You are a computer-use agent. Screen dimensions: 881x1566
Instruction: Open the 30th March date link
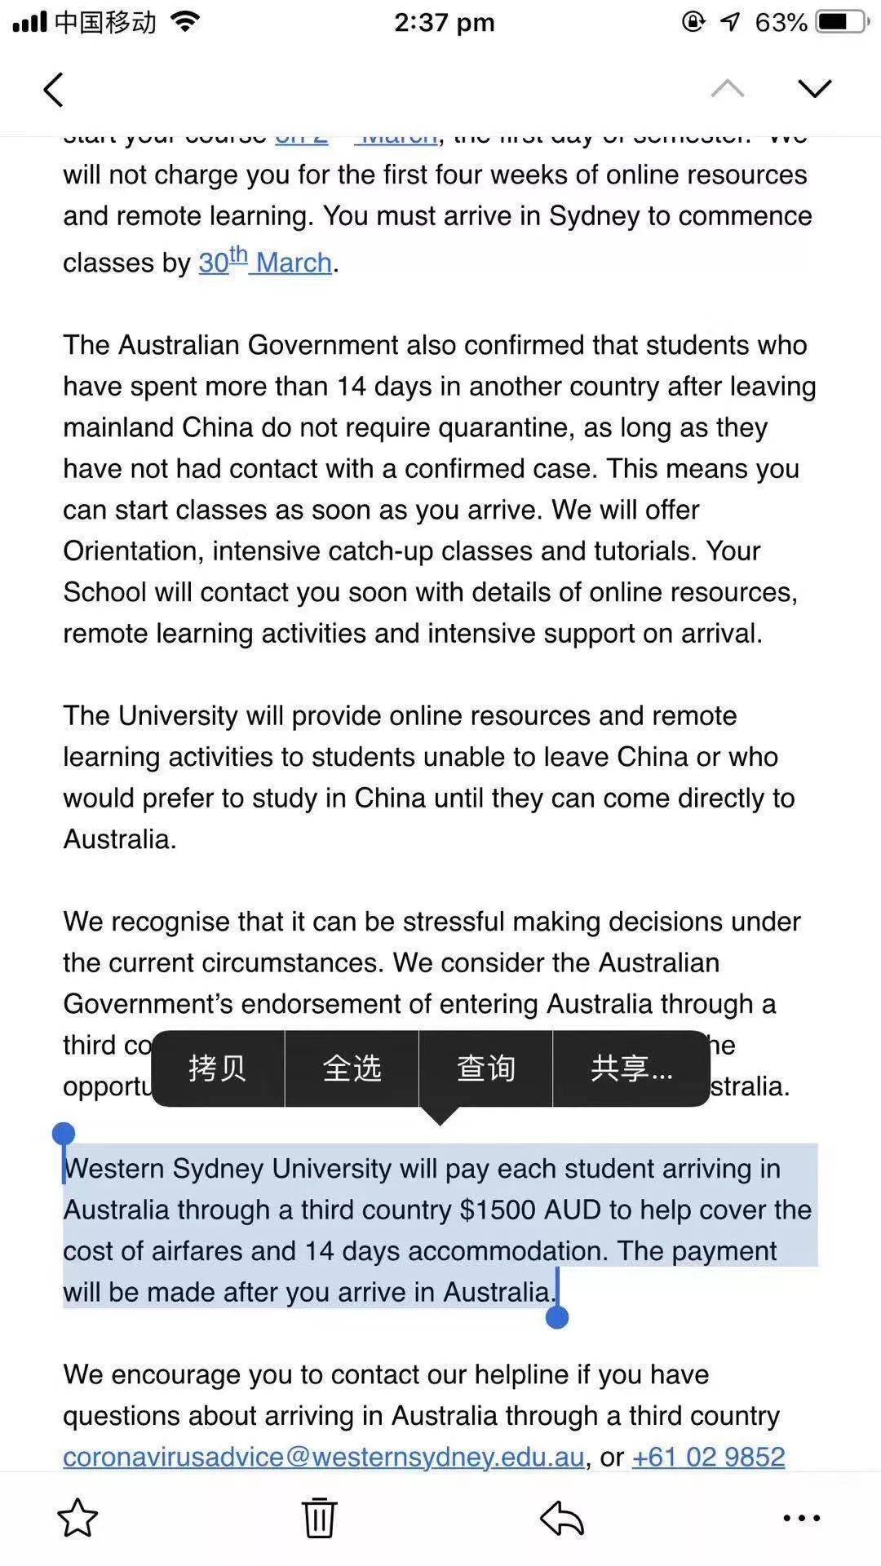pyautogui.click(x=265, y=262)
